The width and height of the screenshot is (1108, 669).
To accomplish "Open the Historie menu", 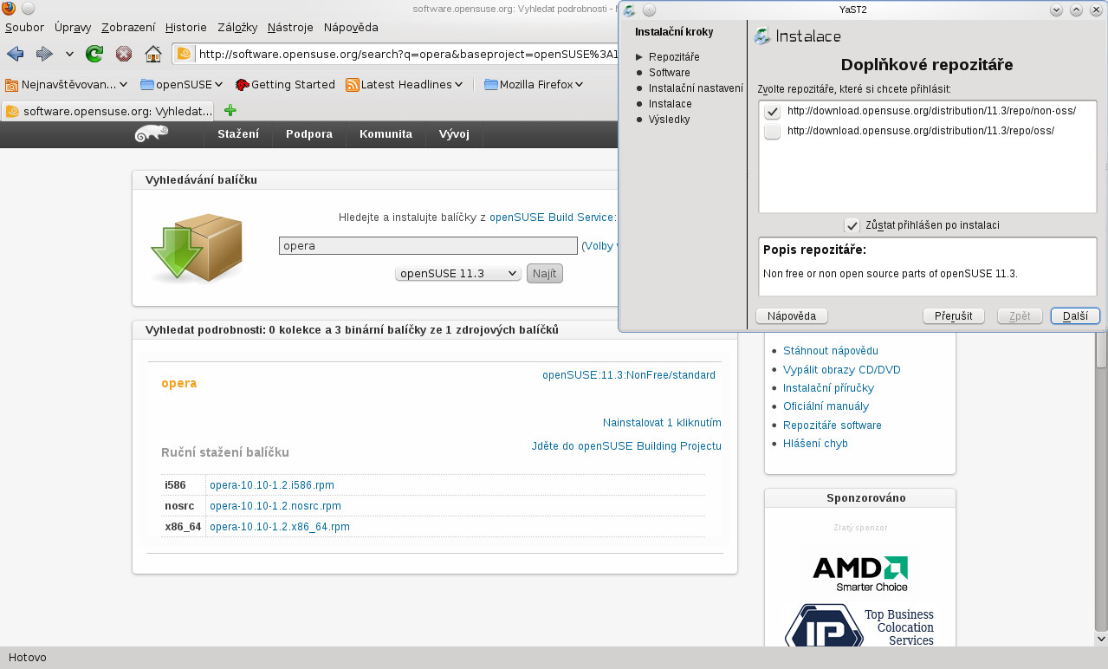I will (x=186, y=27).
